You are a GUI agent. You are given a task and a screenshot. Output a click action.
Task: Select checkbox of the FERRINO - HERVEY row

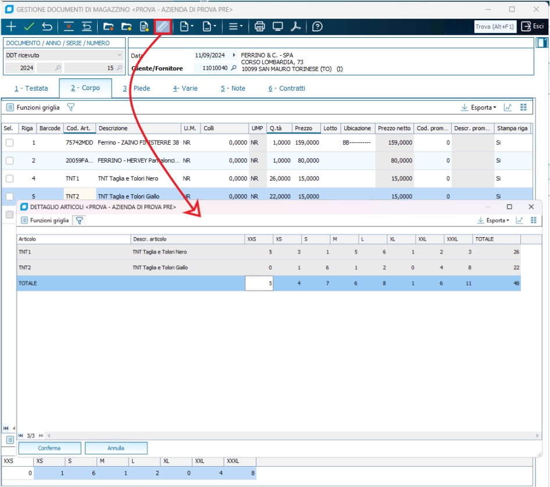(9, 160)
